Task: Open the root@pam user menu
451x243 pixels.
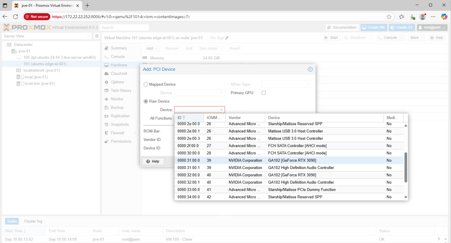Action: (x=432, y=27)
